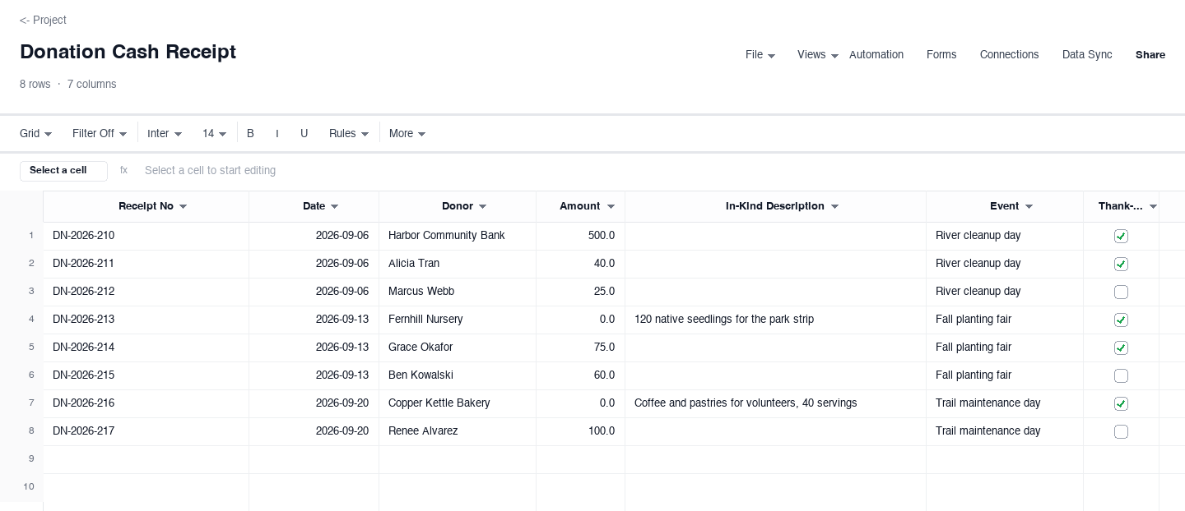
Task: Open the Inter font dropdown
Action: 165,133
